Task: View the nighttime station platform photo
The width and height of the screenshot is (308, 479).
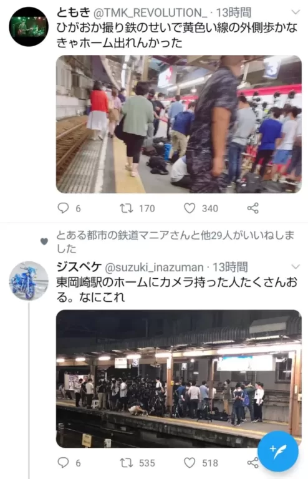Action: click(179, 379)
